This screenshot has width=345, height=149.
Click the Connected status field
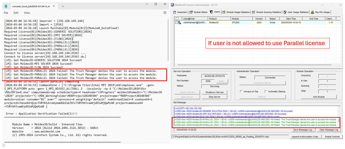coord(270,78)
